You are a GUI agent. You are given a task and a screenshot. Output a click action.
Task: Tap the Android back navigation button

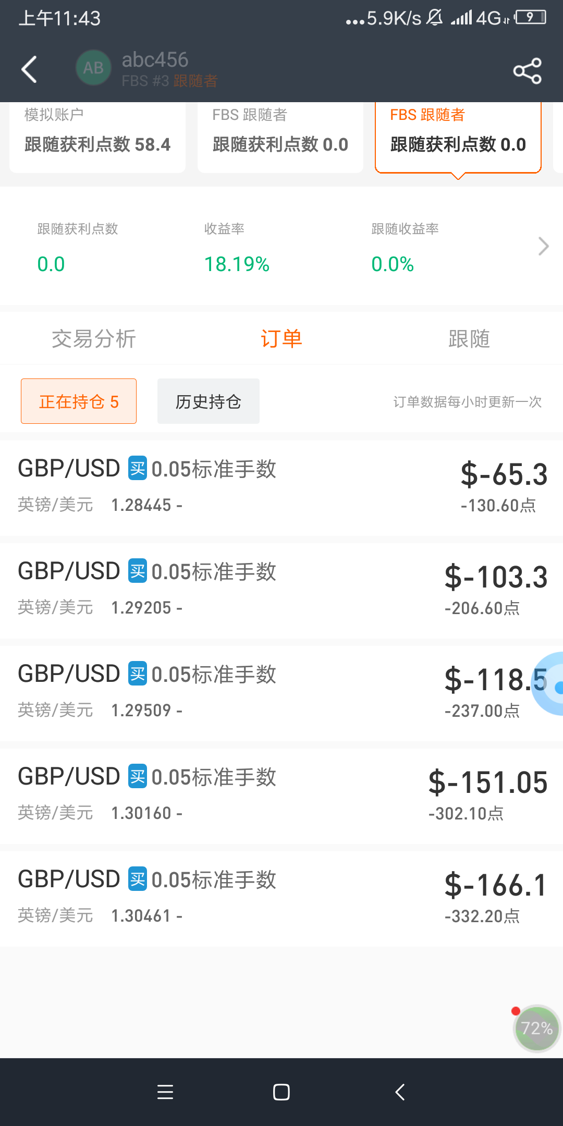click(x=400, y=1092)
